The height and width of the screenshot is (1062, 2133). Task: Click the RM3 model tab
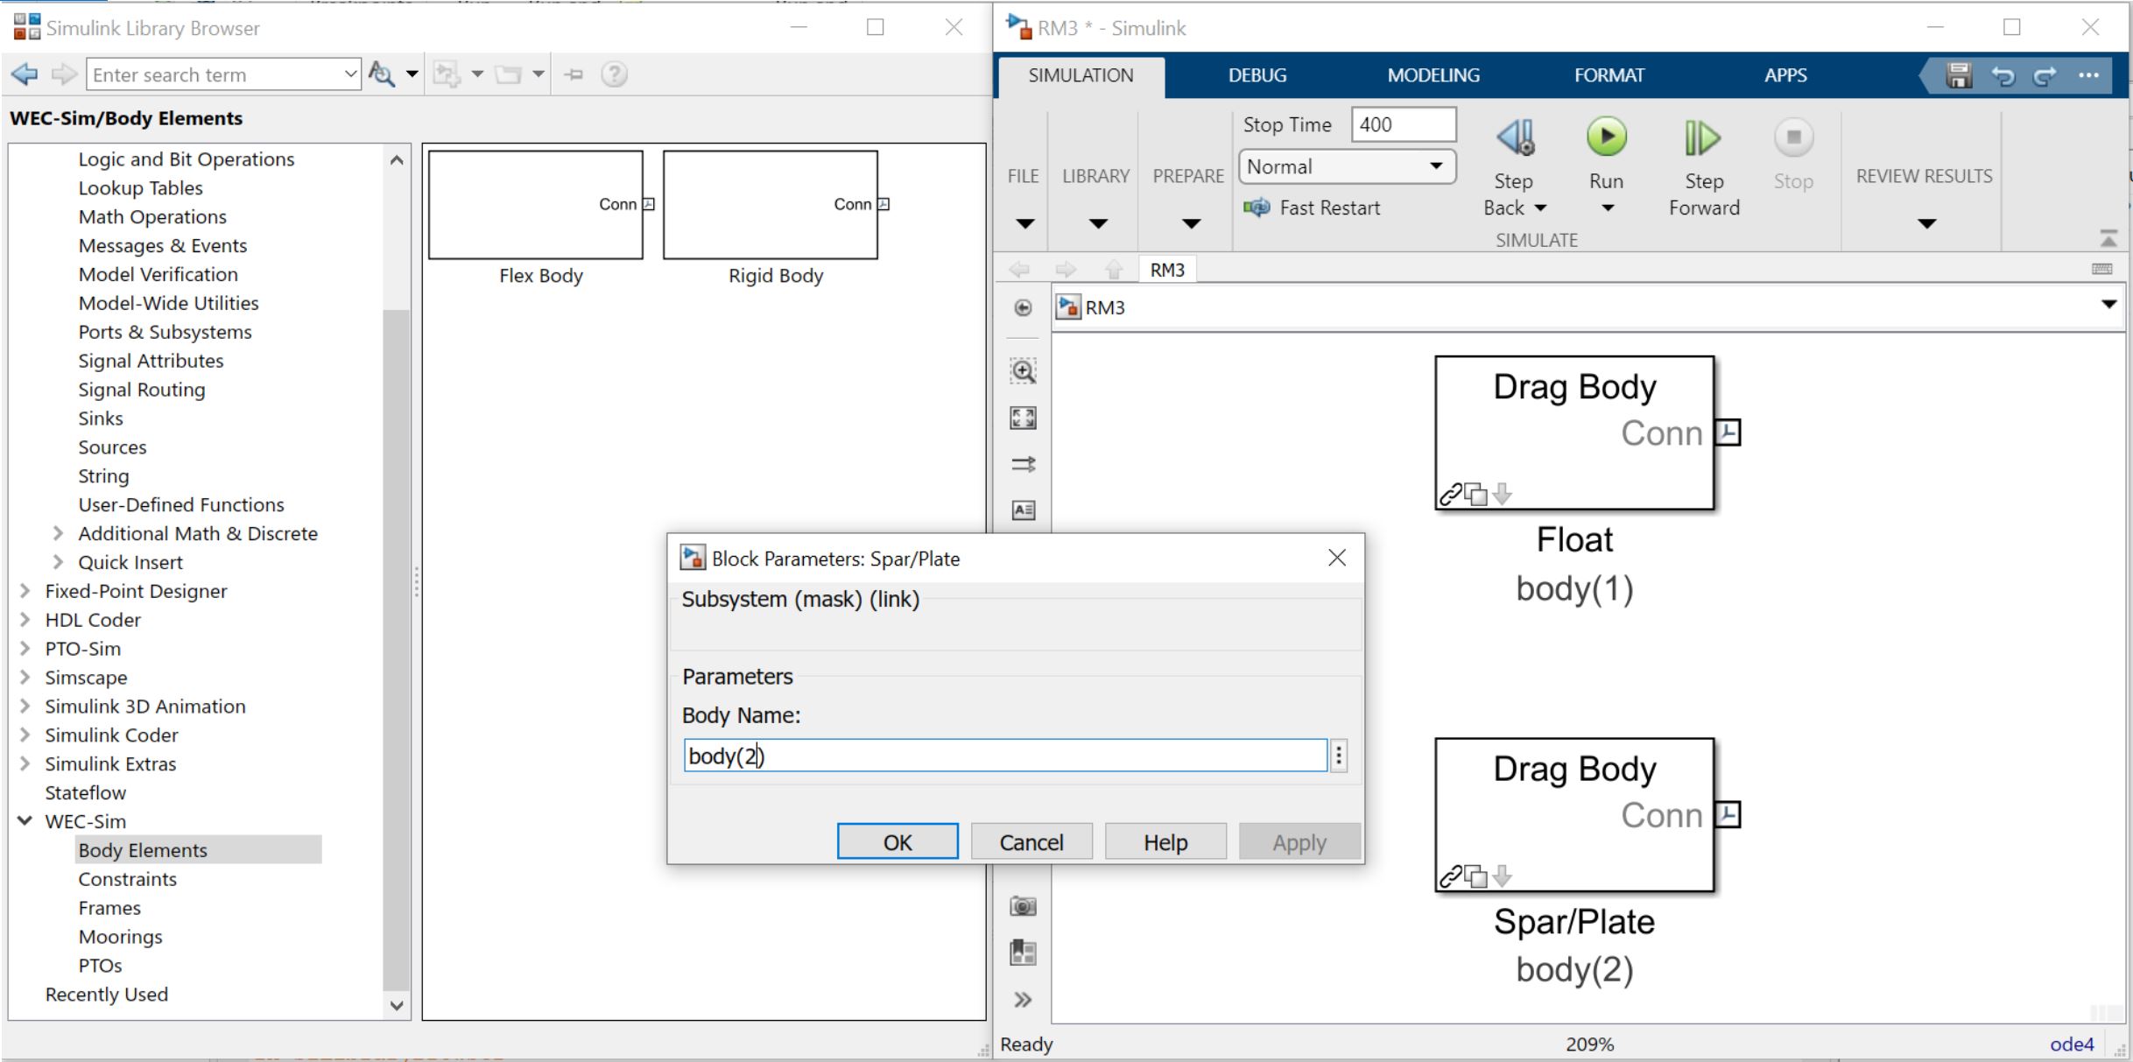1167,270
